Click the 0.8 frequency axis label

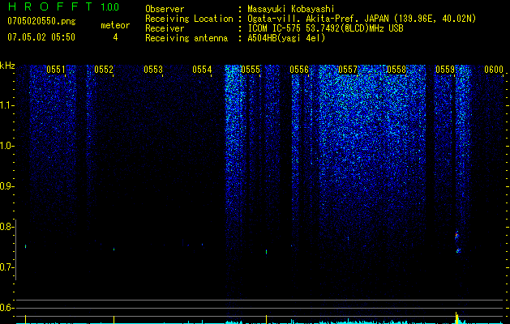pyautogui.click(x=6, y=227)
